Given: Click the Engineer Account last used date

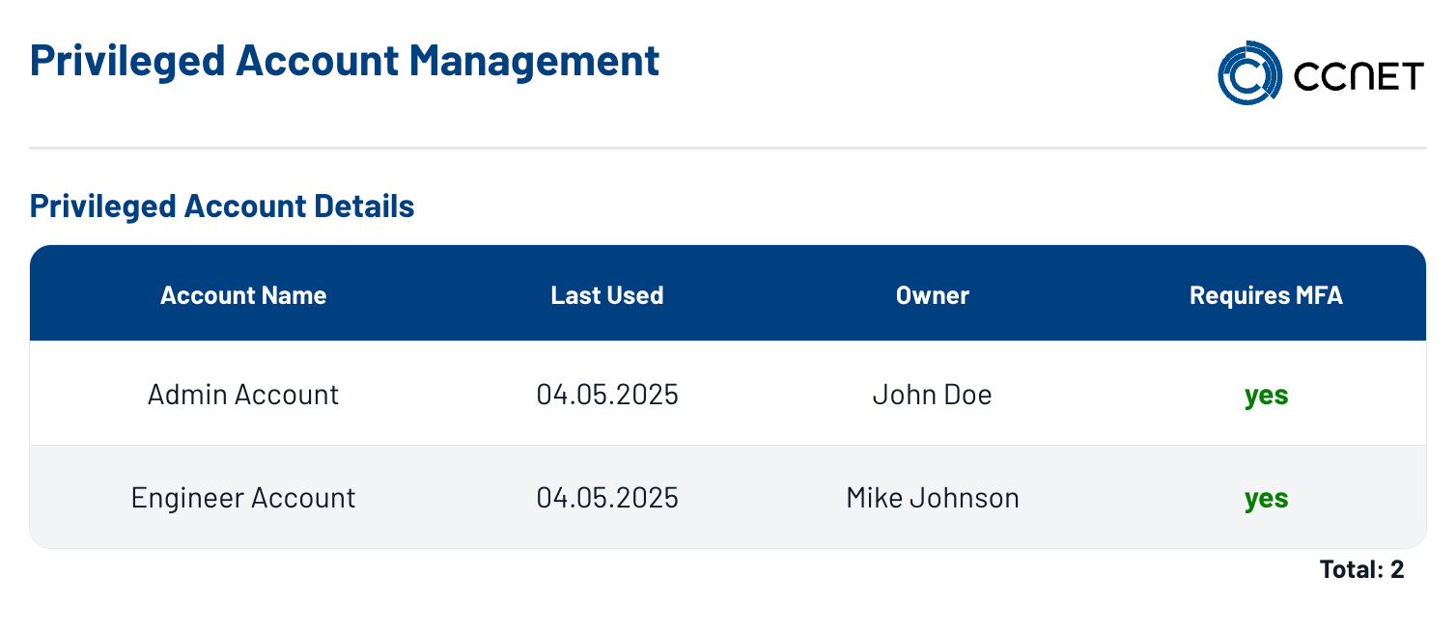Looking at the screenshot, I should 607,498.
